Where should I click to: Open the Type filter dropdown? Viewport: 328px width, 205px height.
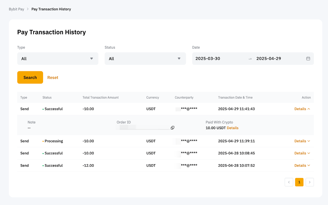point(58,59)
